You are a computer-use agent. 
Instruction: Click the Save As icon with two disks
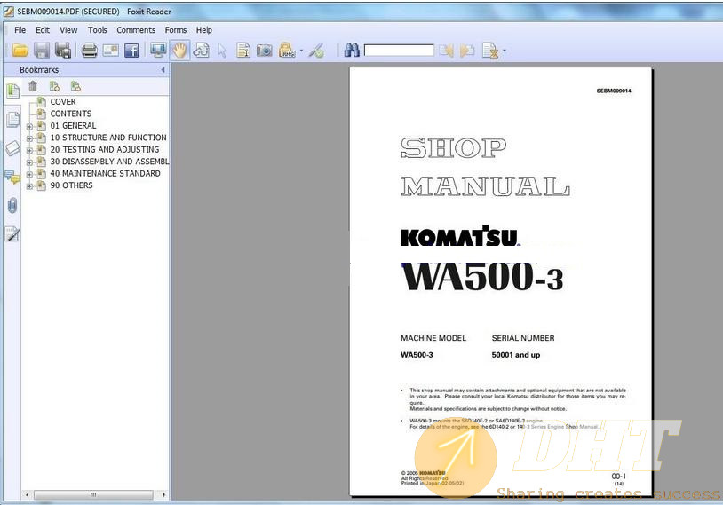(x=63, y=51)
